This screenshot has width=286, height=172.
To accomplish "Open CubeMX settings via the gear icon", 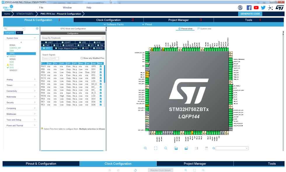I will click(x=37, y=28).
